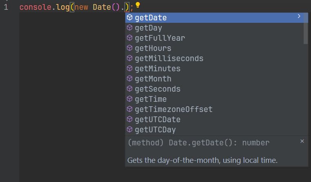Pick getSeconds from the suggestion list
The height and width of the screenshot is (182, 311).
214,89
